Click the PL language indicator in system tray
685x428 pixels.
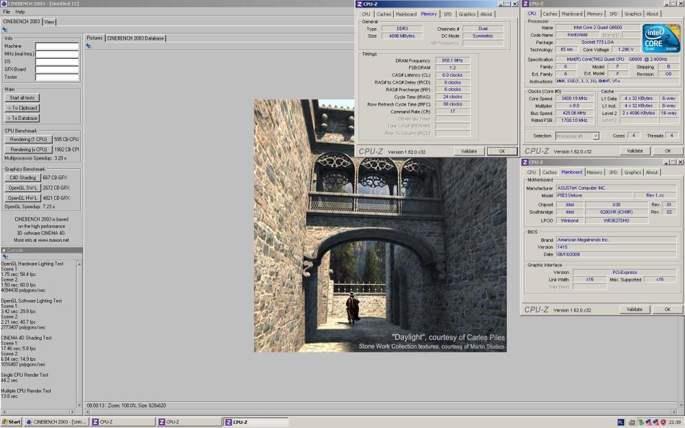point(621,423)
